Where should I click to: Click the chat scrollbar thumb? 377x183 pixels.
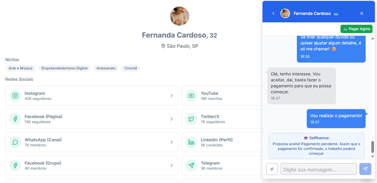click(373, 147)
